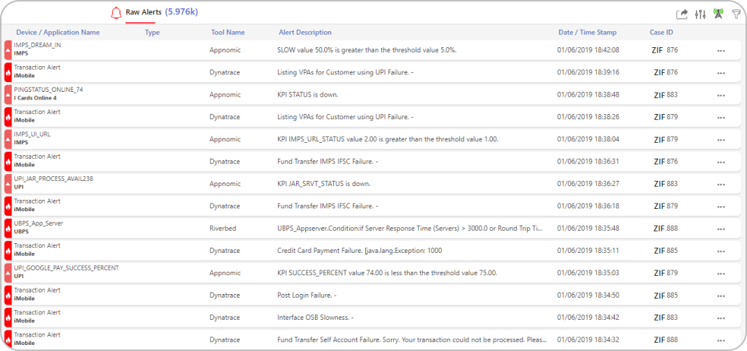Open Case ID ZIF 876 at 18:42:08
This screenshot has height=351, width=747.
pos(665,50)
